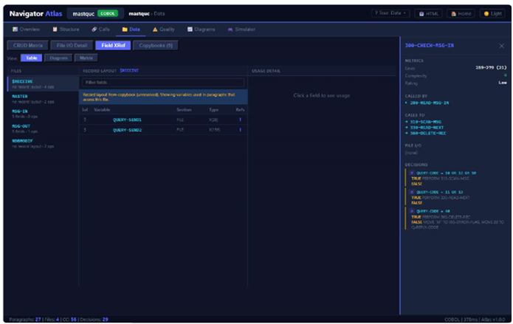Click the Diagrams tab icon
Screen dimensions: 513x324
(x=190, y=29)
